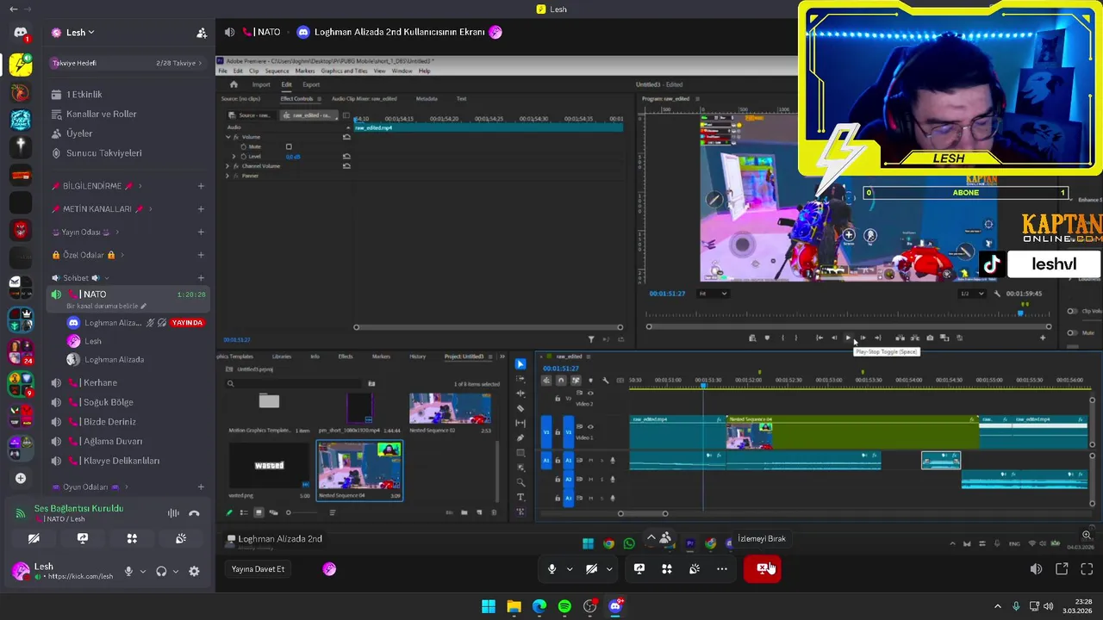This screenshot has width=1103, height=620.
Task: Click the Filter icon in Effect Controls
Action: (591, 339)
